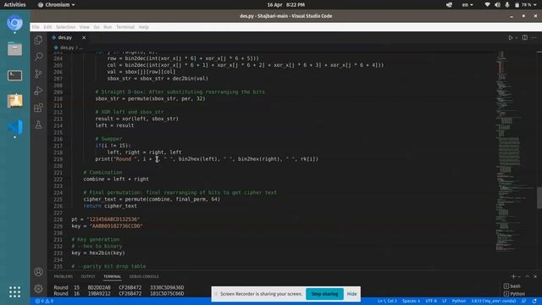Click the pt string value on line 228
Image resolution: width=542 pixels, height=305 pixels.
click(x=113, y=219)
